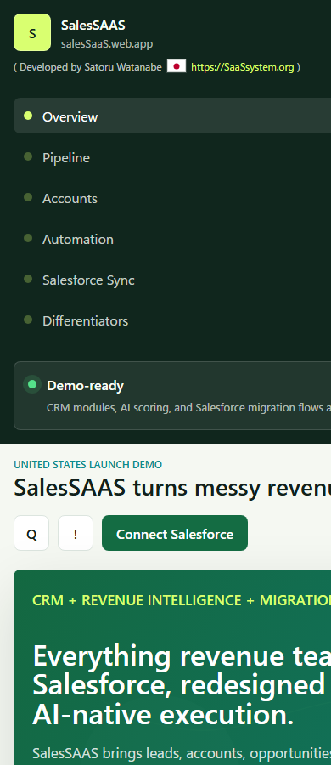The height and width of the screenshot is (765, 331).
Task: Click the SalesSAAS brand name
Action: pos(93,25)
